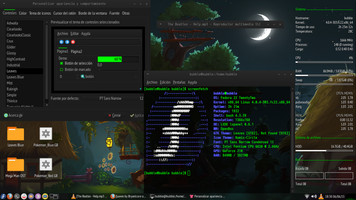Open the Edición menu in the terminal

pos(165,82)
